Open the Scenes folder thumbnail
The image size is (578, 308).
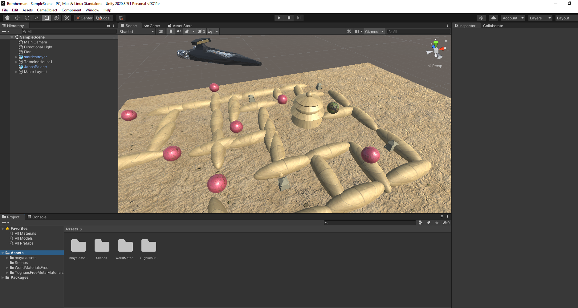click(x=102, y=246)
